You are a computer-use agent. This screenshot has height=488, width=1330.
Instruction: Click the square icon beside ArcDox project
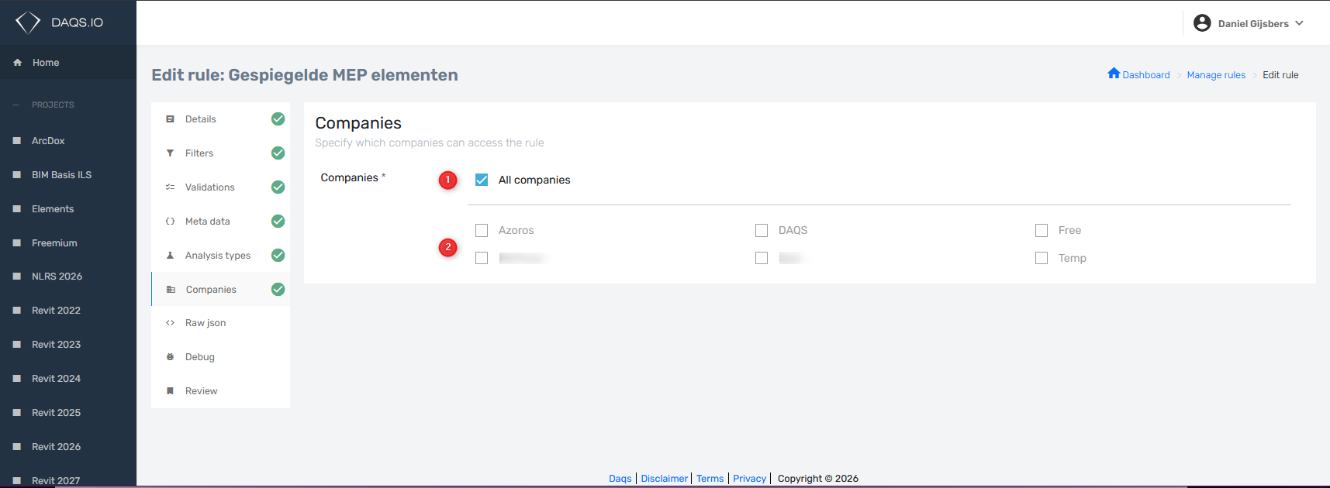[17, 141]
